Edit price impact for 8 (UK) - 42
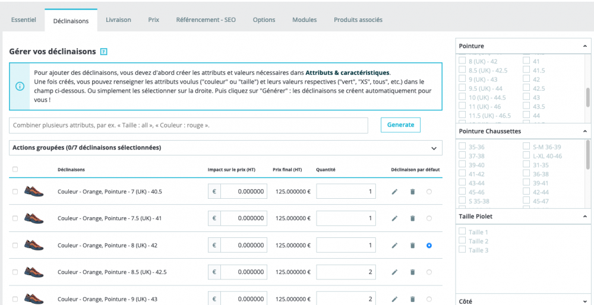Viewport: 594px width, 305px height. [244, 245]
